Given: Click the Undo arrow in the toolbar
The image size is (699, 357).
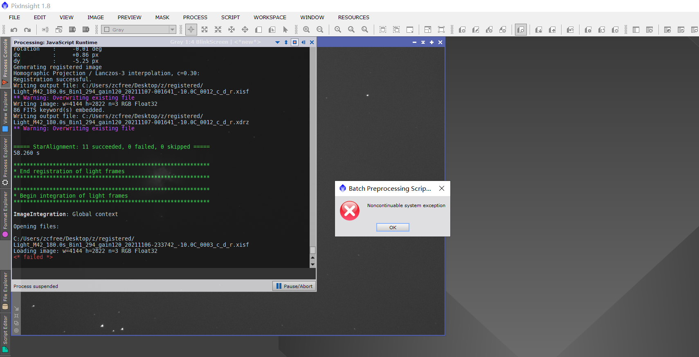Looking at the screenshot, I should coord(14,29).
